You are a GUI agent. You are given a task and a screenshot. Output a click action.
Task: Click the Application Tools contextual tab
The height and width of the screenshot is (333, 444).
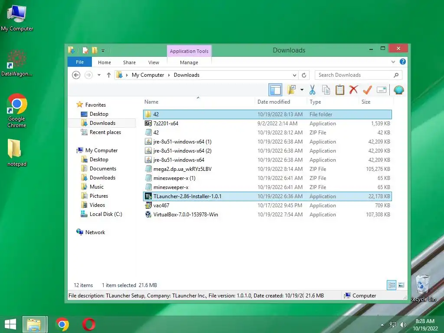tap(189, 51)
